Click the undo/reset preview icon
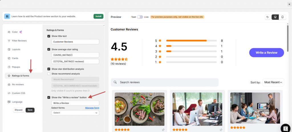The width and height of the screenshot is (292, 132). tap(267, 17)
